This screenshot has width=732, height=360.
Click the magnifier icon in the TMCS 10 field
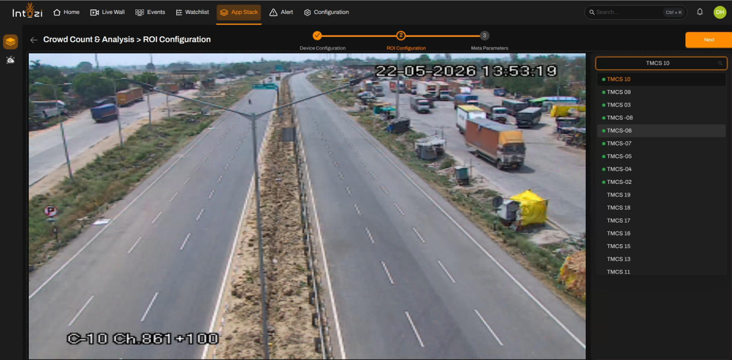point(720,63)
